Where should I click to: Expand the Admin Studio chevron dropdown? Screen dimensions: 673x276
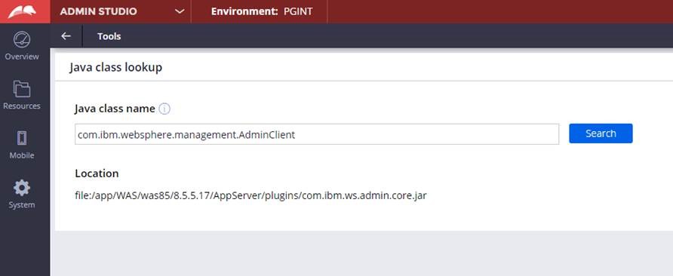[180, 11]
